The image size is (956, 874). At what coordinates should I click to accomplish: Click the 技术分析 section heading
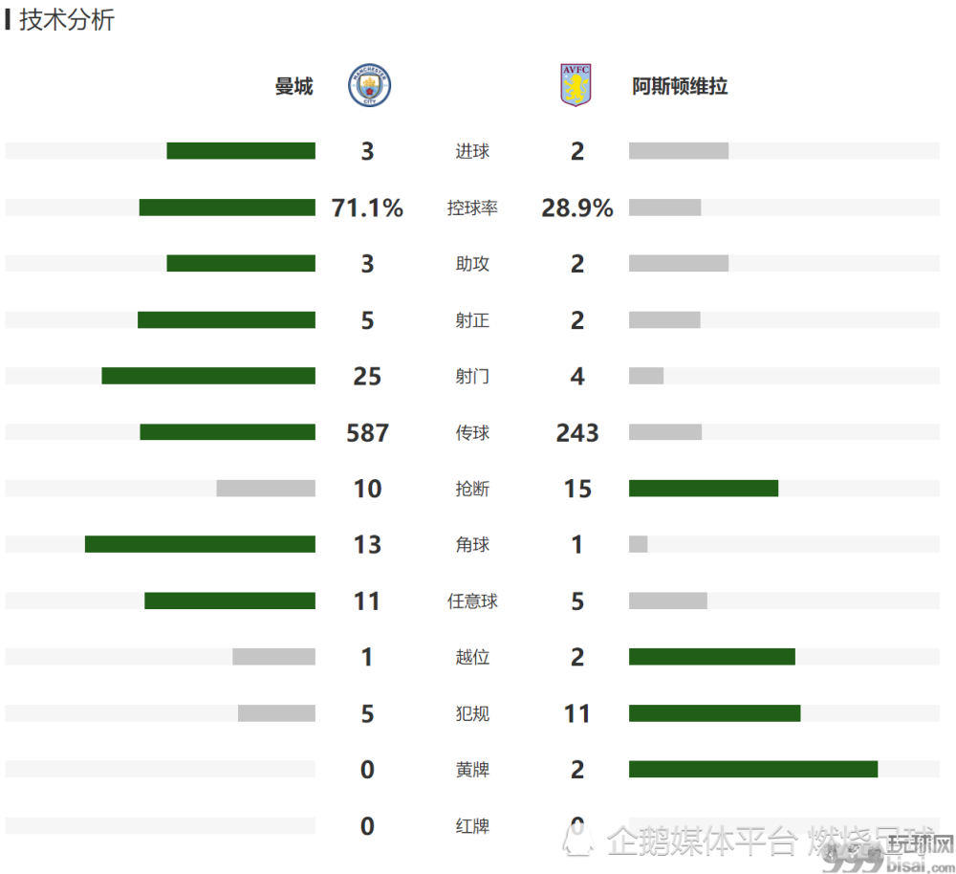pos(67,19)
